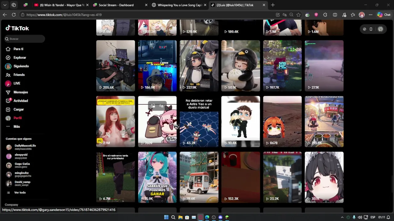The height and width of the screenshot is (221, 394).
Task: Open Minecraft sign video with 23.2K views
Action: click(282, 177)
